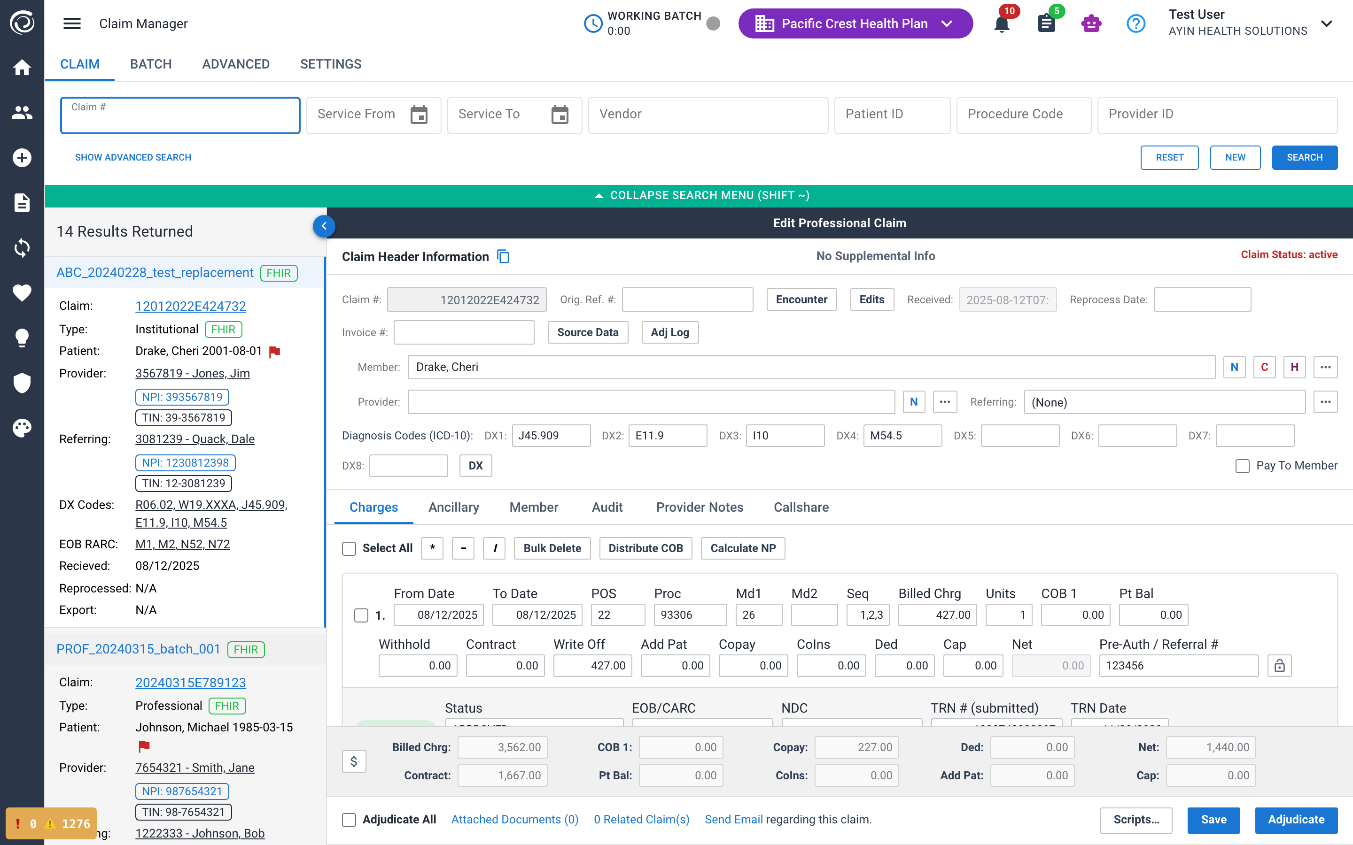The height and width of the screenshot is (845, 1353).
Task: Open the Service From calendar picker
Action: click(419, 115)
